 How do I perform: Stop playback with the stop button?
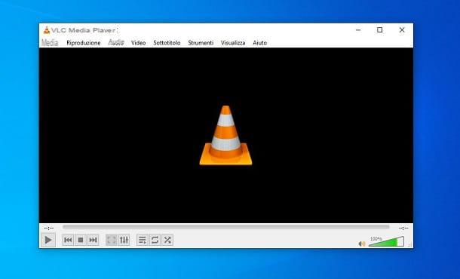[81, 240]
